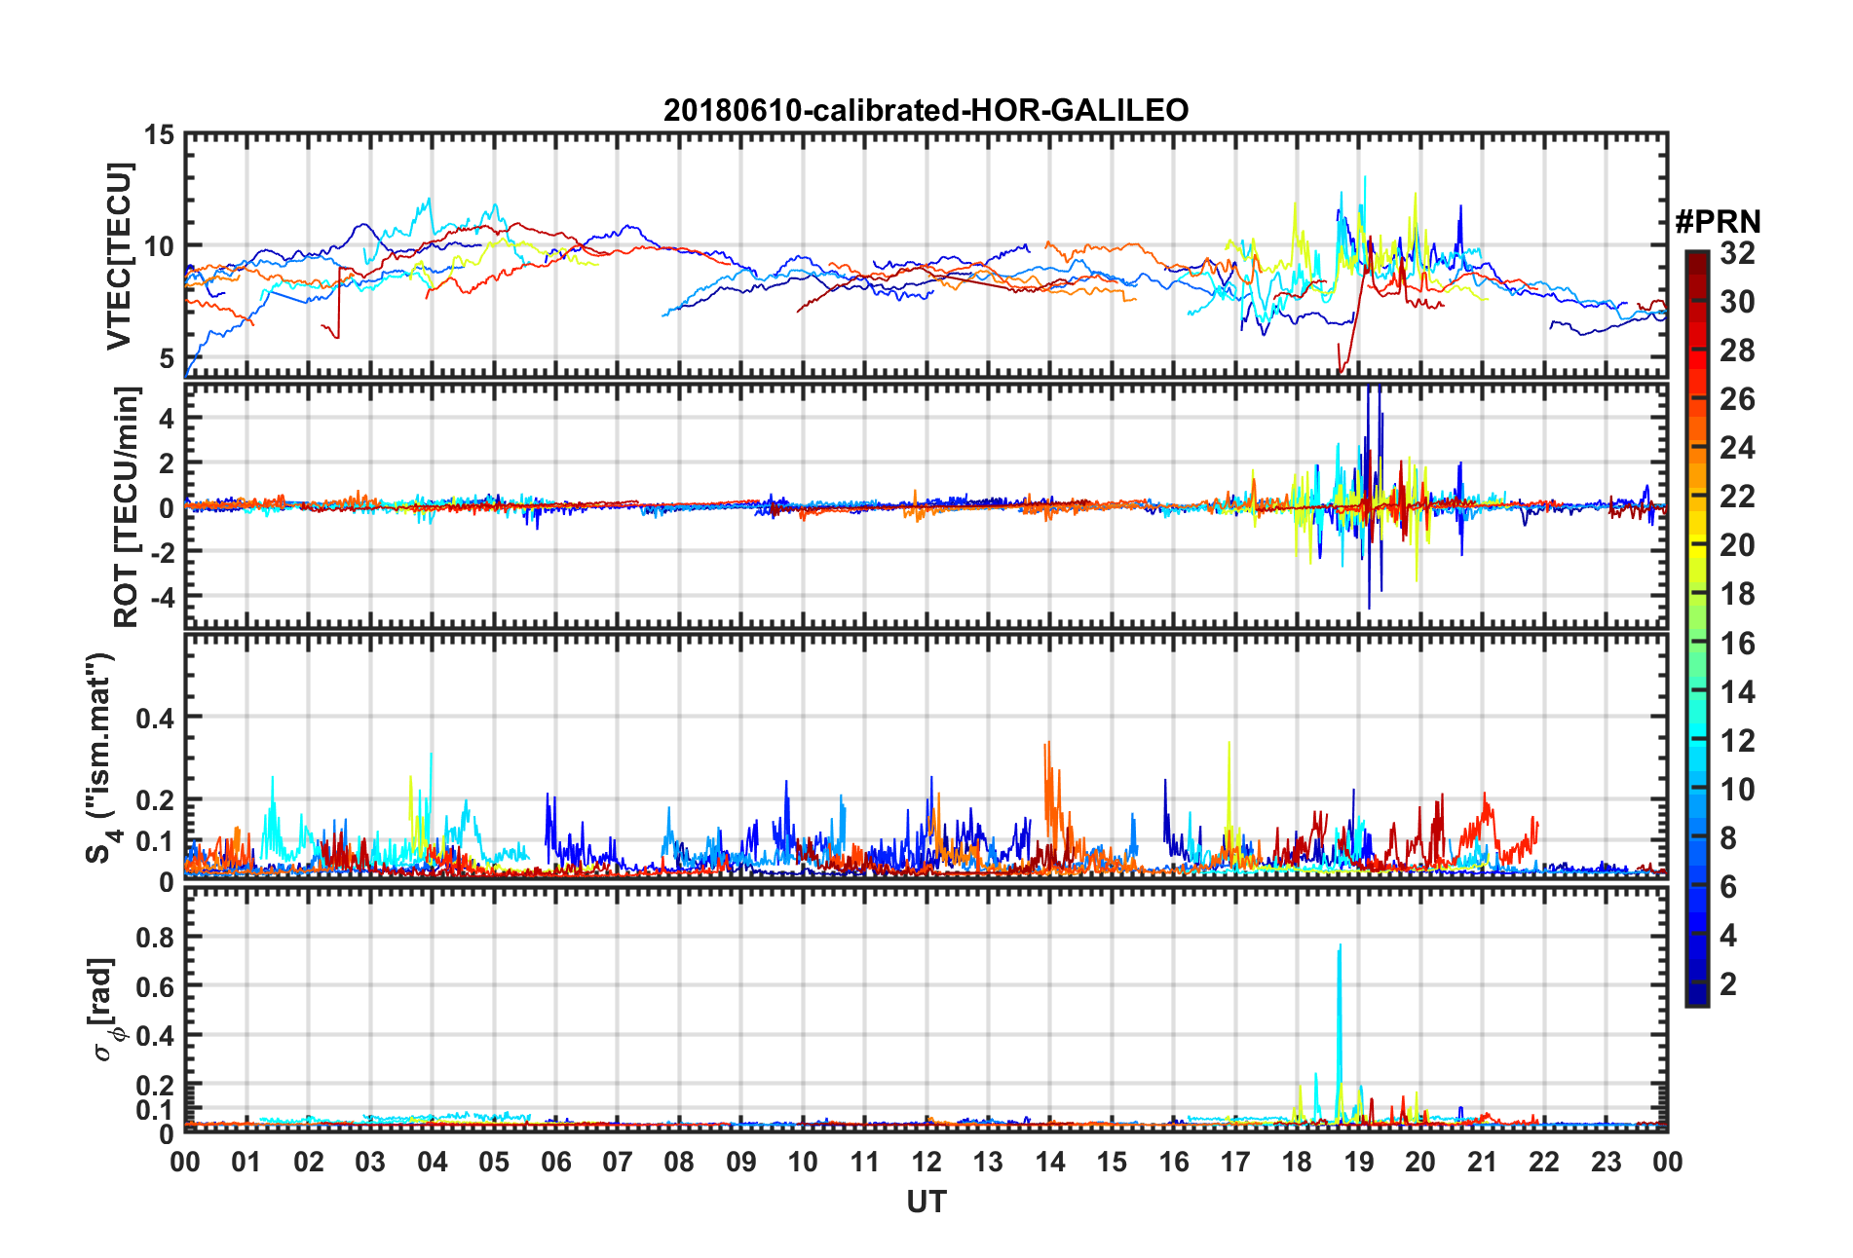
Task: Click colorbar tick label 18
Action: tap(1738, 594)
